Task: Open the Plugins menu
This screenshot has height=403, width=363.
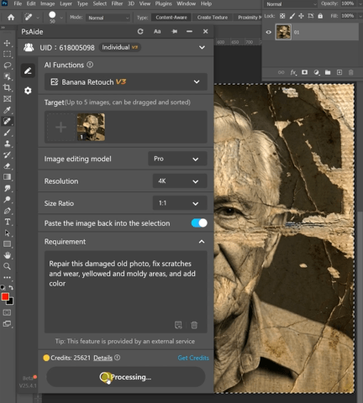Action: tap(163, 3)
